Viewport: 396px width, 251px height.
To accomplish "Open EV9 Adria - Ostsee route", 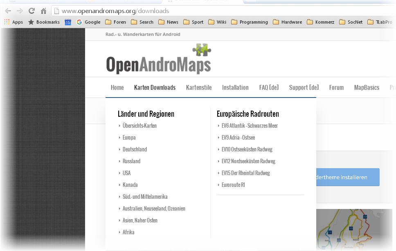I will pyautogui.click(x=238, y=138).
